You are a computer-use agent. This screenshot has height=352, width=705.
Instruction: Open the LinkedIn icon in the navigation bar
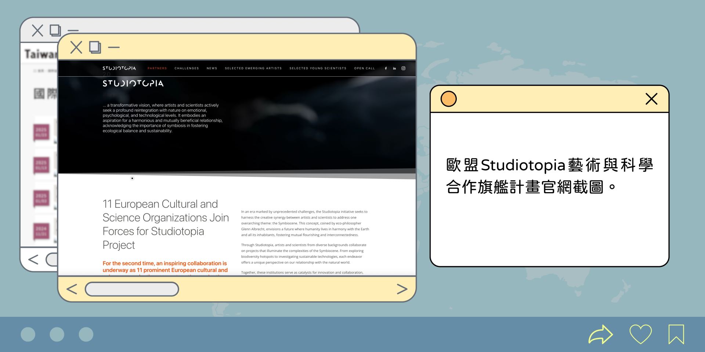[394, 68]
